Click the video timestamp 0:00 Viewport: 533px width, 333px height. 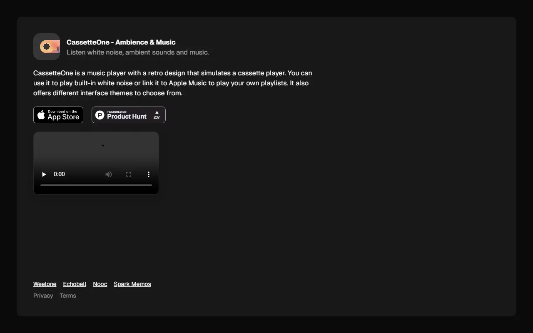[59, 174]
